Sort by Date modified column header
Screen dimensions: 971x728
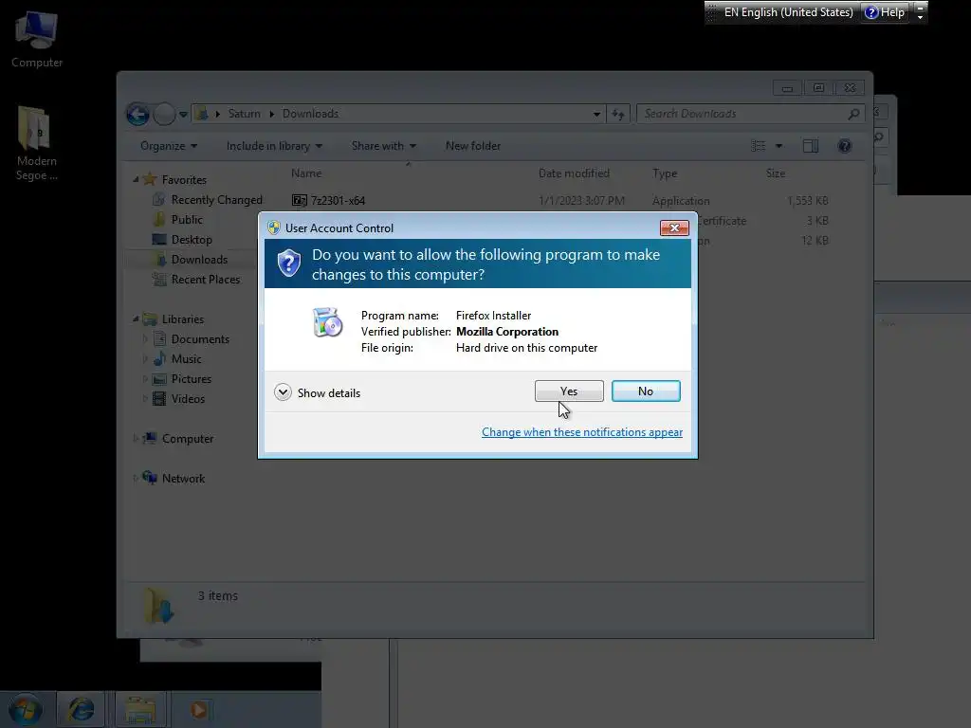(x=574, y=173)
